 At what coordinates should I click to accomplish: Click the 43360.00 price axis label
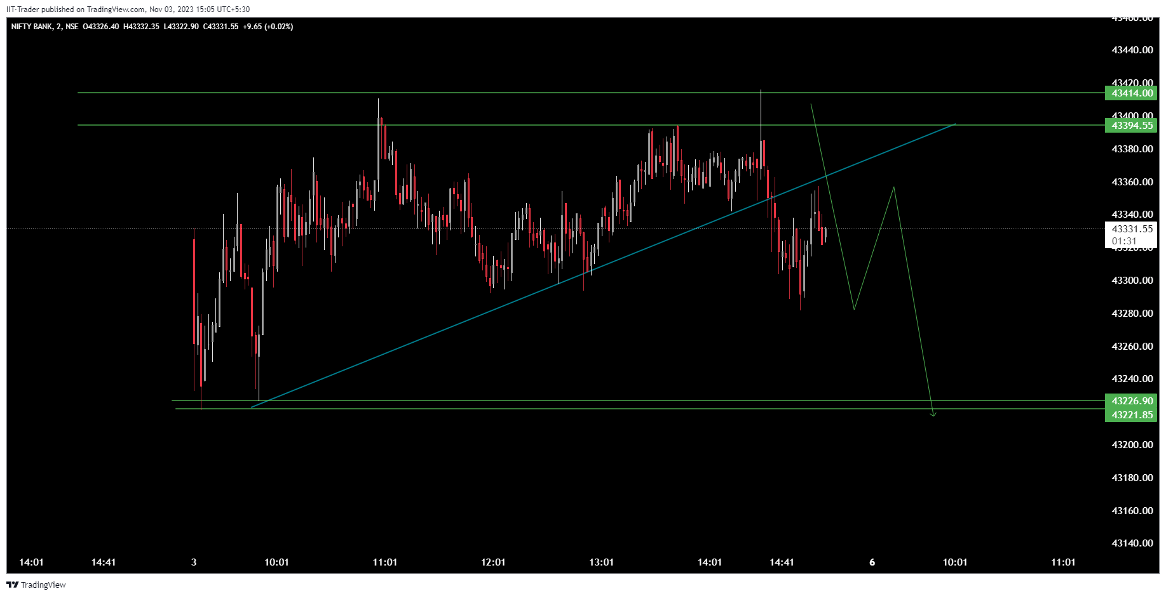(x=1132, y=182)
